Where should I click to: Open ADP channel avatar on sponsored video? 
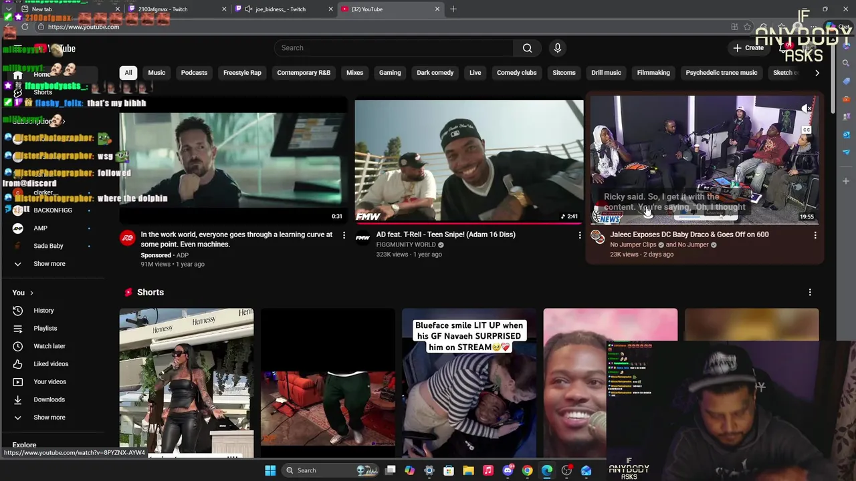(x=127, y=237)
